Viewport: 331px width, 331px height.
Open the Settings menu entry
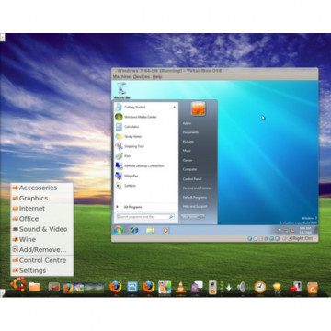[x=41, y=270]
